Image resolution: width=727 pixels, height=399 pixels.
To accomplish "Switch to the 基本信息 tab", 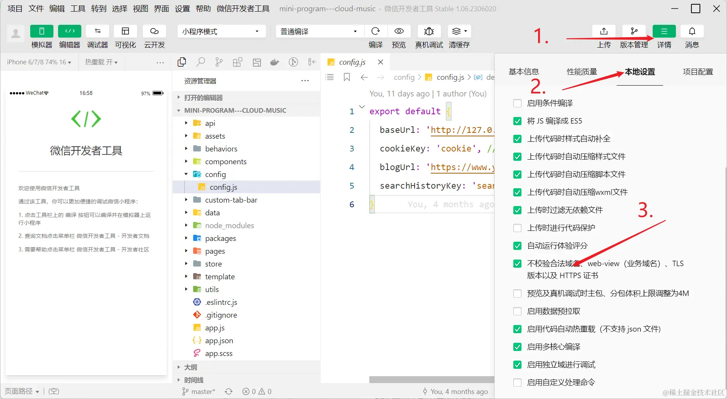I will [524, 72].
